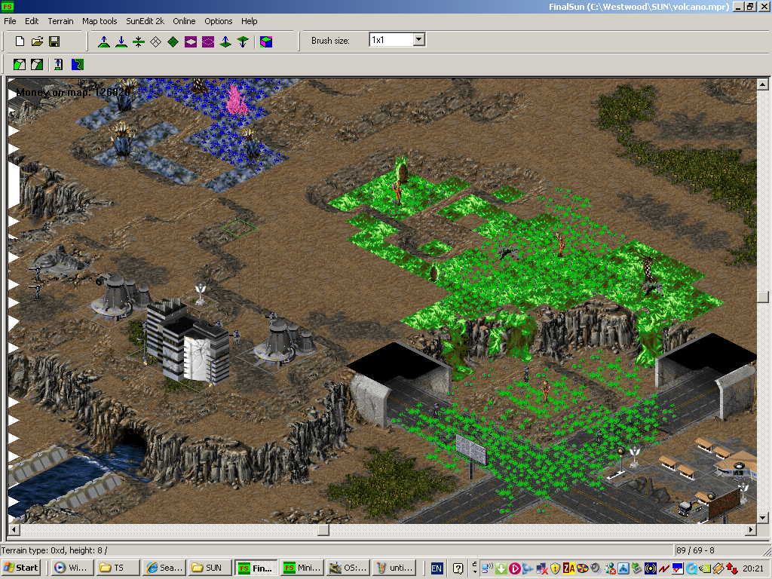This screenshot has width=772, height=579.
Task: Switch to the Wi... media player taskbar button
Action: 72,568
